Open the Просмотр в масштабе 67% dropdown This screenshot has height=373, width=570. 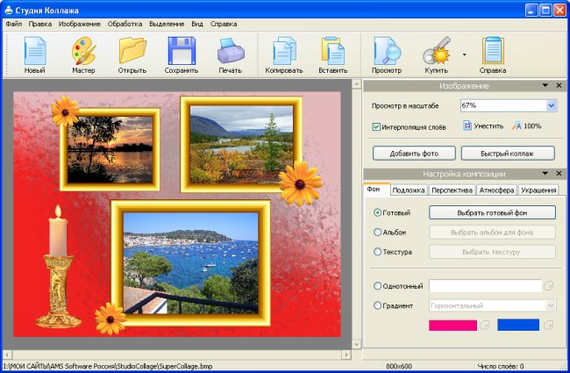(x=552, y=105)
